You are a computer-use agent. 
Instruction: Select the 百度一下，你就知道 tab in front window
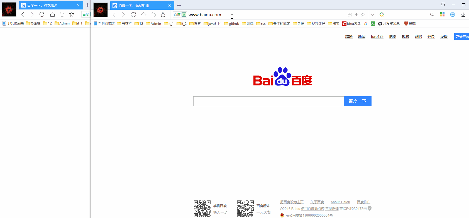pos(142,6)
